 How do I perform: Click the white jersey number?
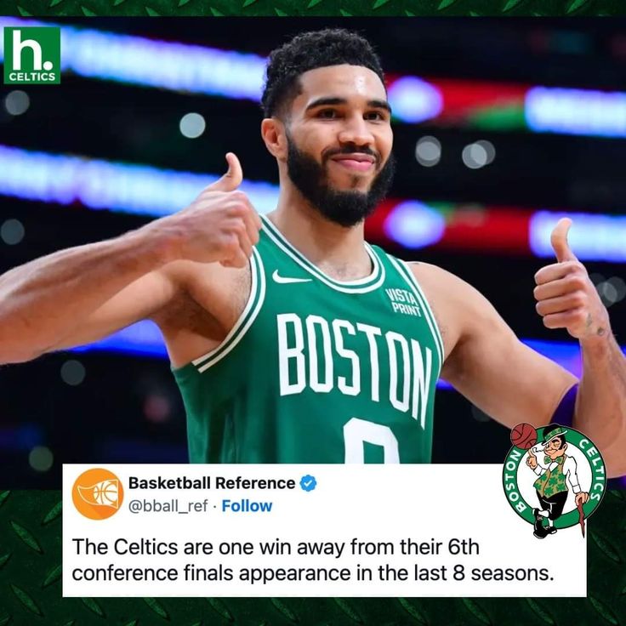click(x=372, y=441)
